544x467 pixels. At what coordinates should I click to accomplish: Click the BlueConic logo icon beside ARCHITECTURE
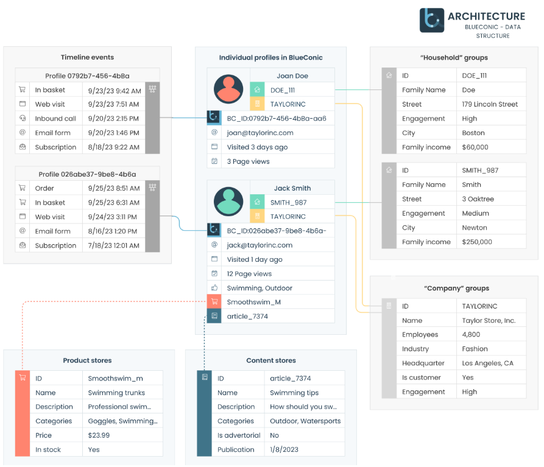point(431,20)
